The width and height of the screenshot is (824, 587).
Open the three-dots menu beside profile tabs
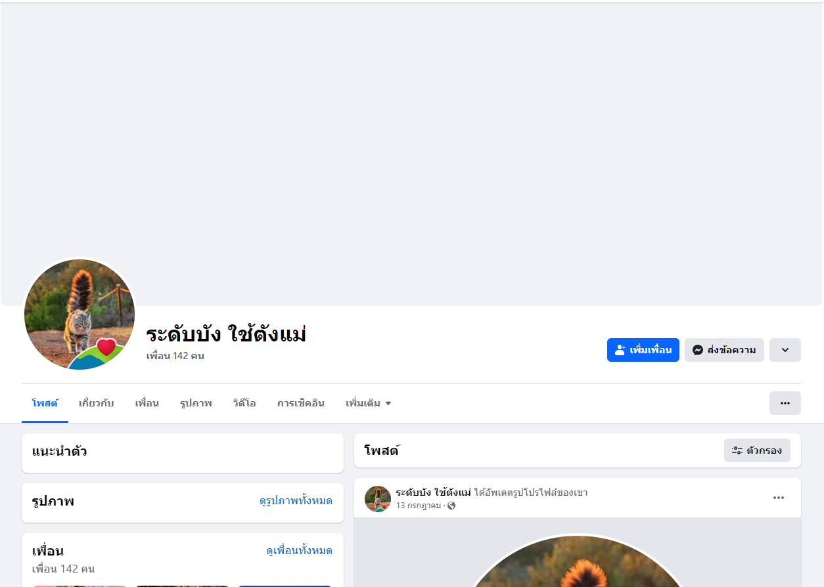[x=785, y=403]
